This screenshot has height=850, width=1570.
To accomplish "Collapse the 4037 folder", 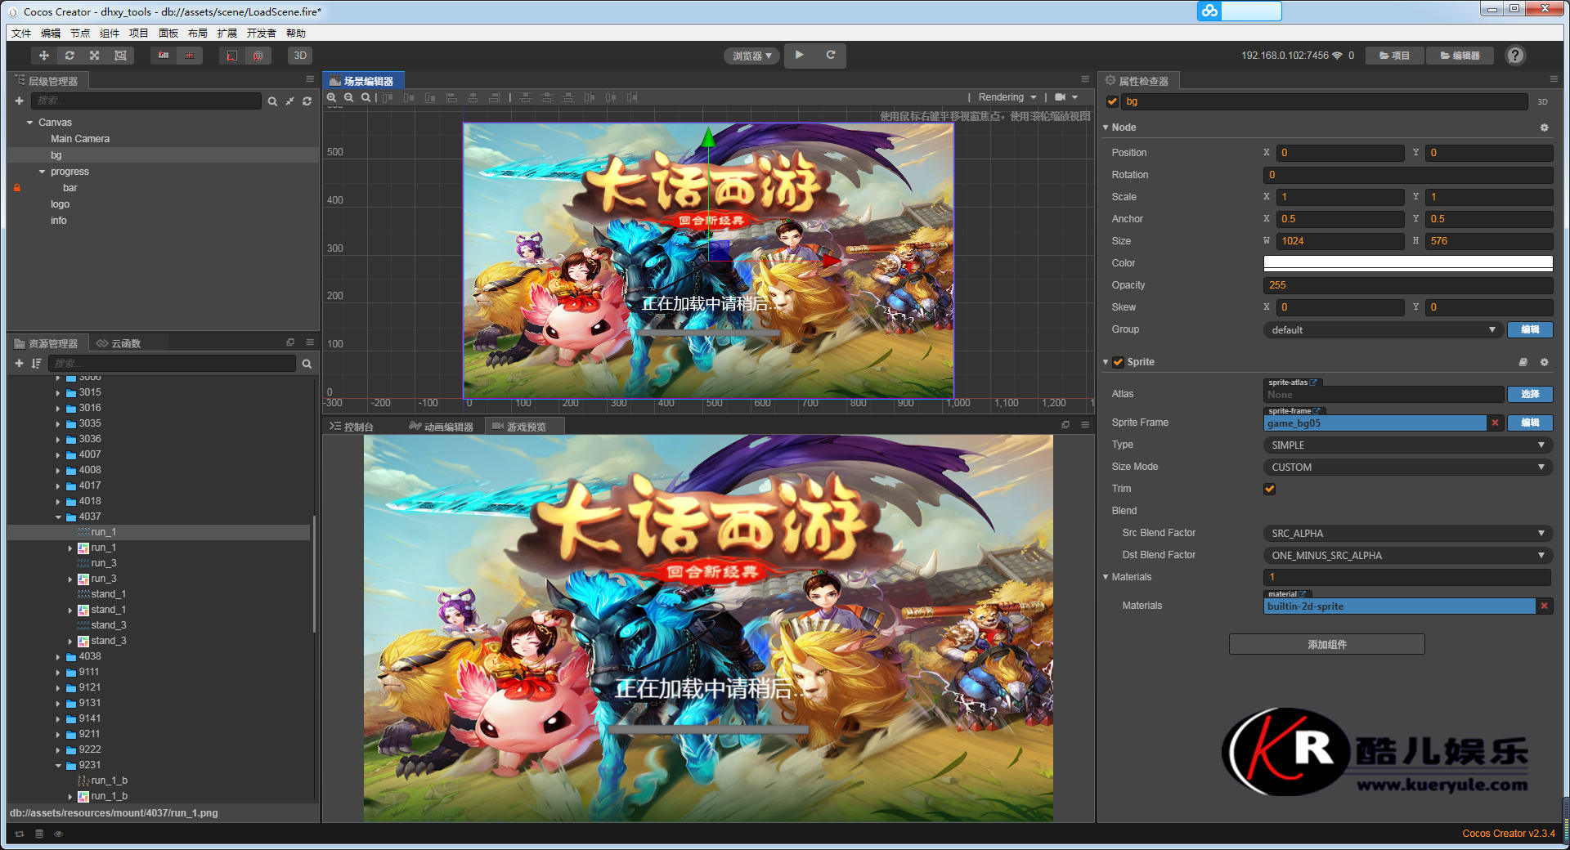I will tap(58, 517).
